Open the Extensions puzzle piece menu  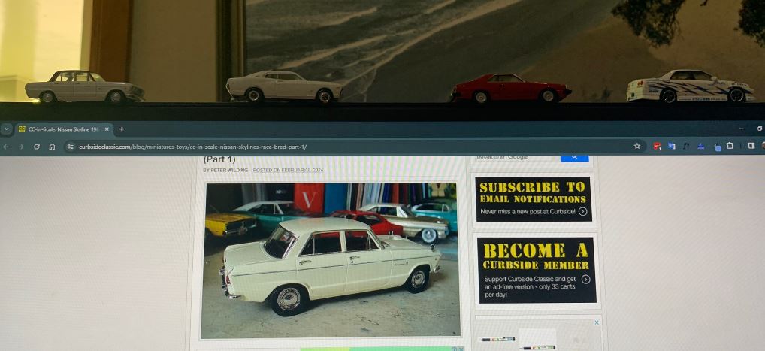730,146
